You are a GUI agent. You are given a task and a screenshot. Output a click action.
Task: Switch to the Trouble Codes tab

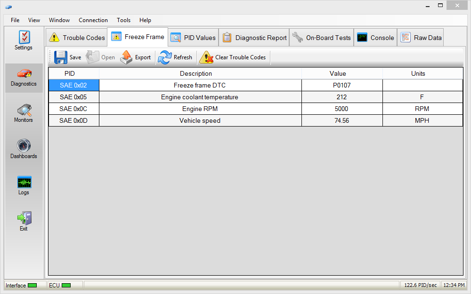pyautogui.click(x=77, y=38)
